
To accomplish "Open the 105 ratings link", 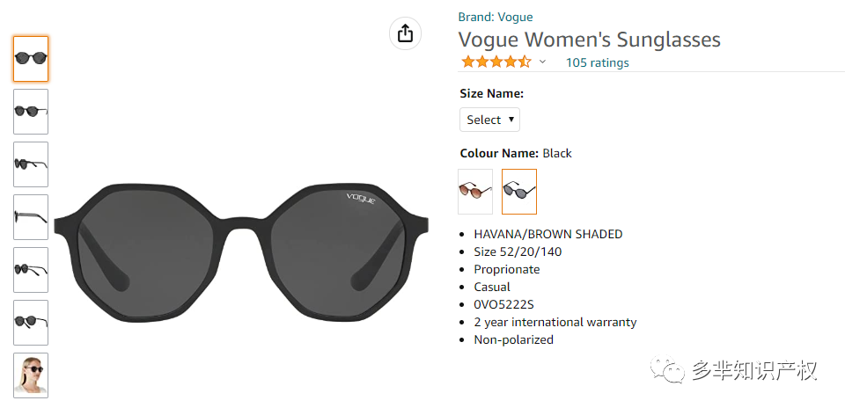I will [x=597, y=63].
